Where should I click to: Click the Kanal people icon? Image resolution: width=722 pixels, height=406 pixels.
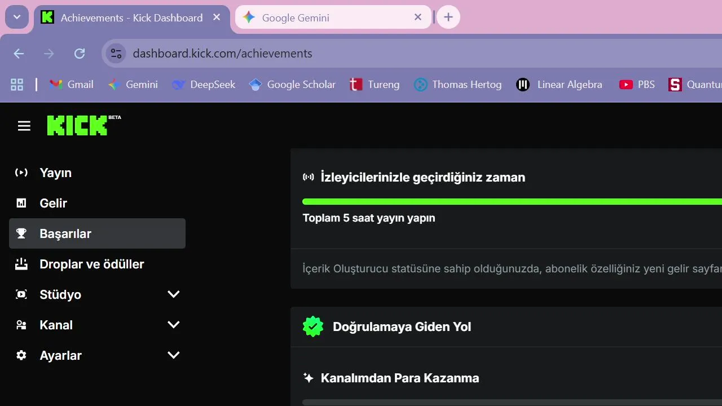(21, 325)
